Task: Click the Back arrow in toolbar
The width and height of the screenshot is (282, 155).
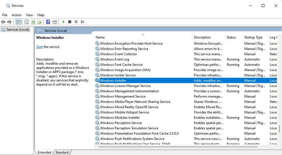Action: point(3,22)
